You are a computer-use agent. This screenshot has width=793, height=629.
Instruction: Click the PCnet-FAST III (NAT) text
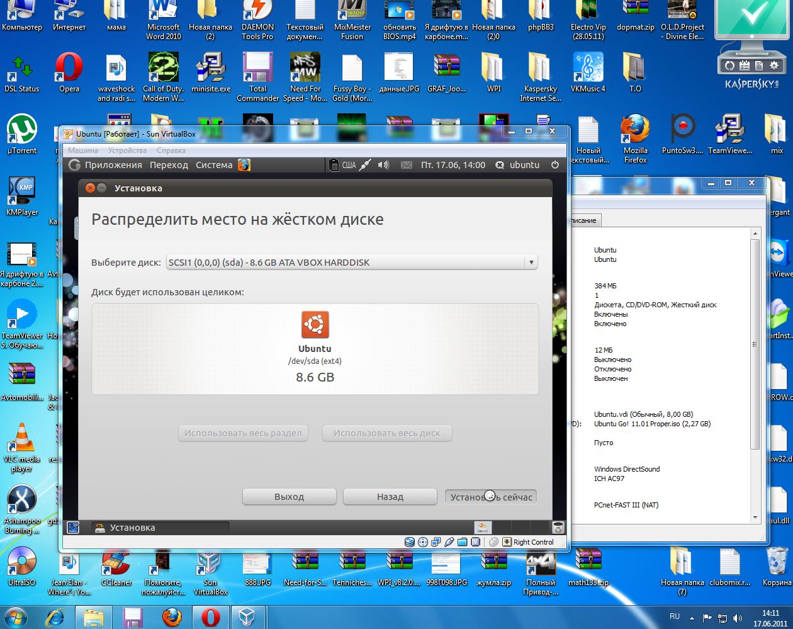[x=626, y=505]
